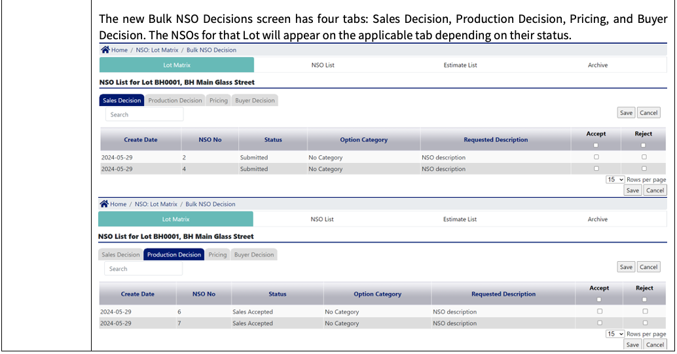Viewport: 677px width, 354px height.
Task: Tick the Reject box for NSO No 6
Action: [x=644, y=311]
